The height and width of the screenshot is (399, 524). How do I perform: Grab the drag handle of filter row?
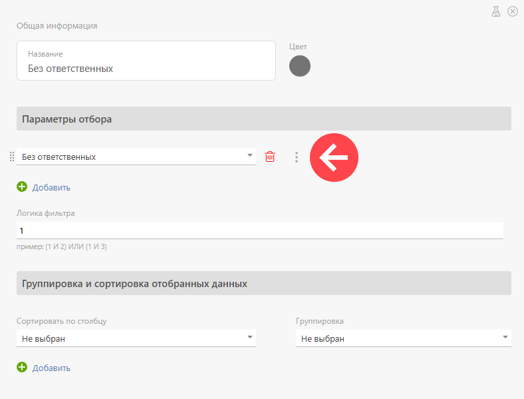coord(12,157)
